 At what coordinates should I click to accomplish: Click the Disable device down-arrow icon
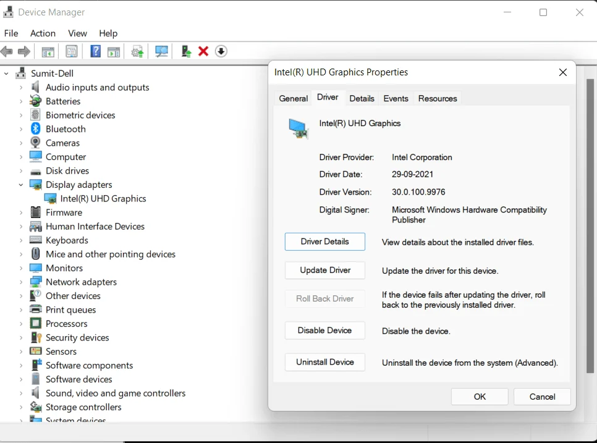221,51
